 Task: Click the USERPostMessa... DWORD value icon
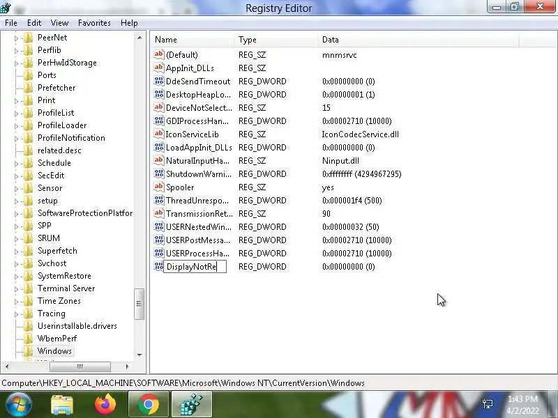pyautogui.click(x=159, y=240)
